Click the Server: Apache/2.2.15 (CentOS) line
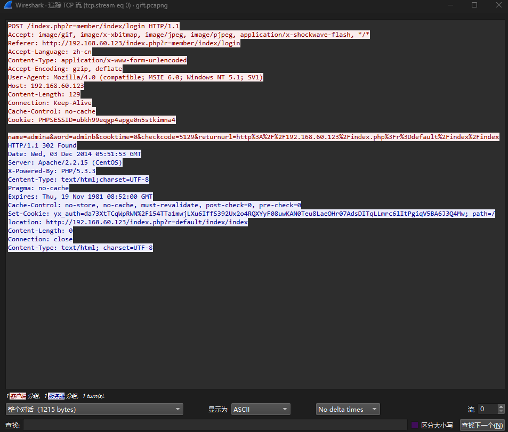508x432 pixels. [x=65, y=162]
